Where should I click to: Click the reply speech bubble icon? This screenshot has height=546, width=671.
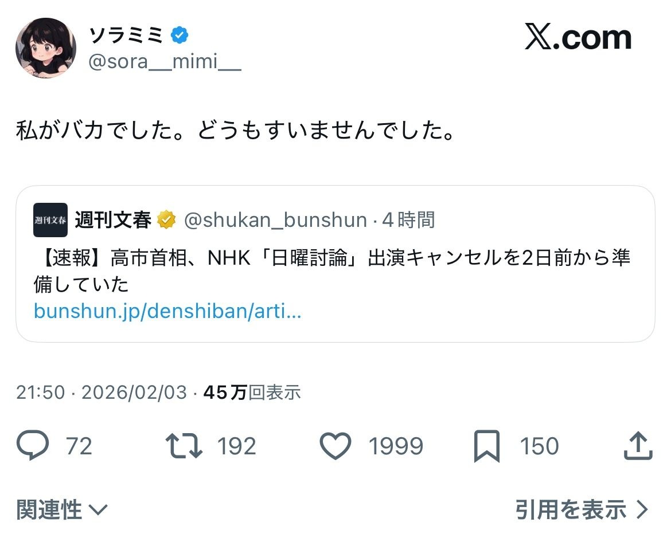(x=33, y=446)
